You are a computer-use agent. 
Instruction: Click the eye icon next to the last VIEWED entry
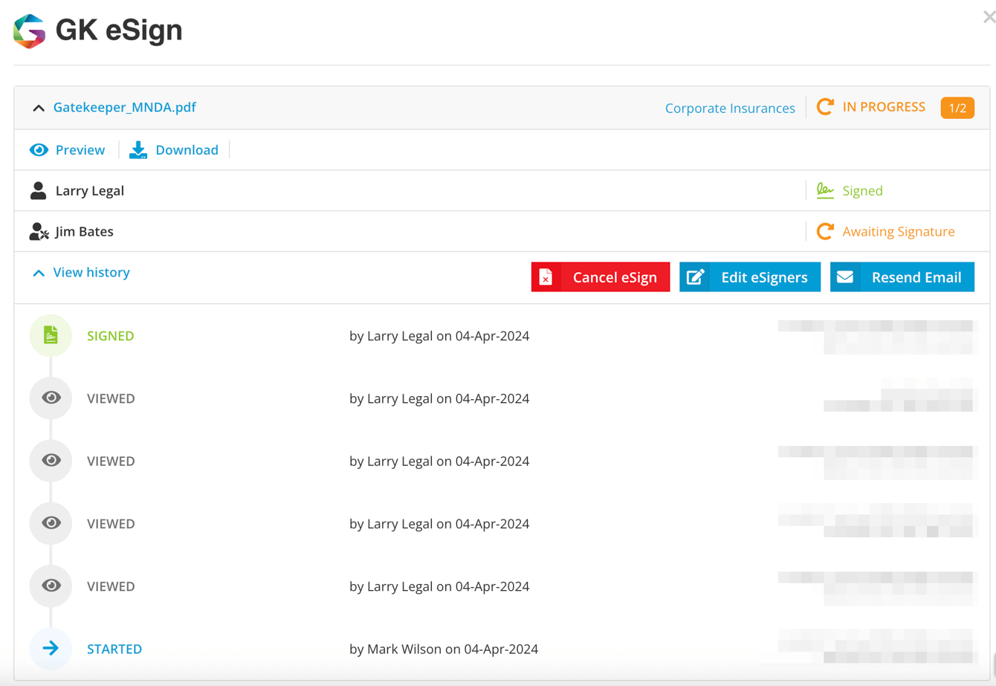coord(50,586)
